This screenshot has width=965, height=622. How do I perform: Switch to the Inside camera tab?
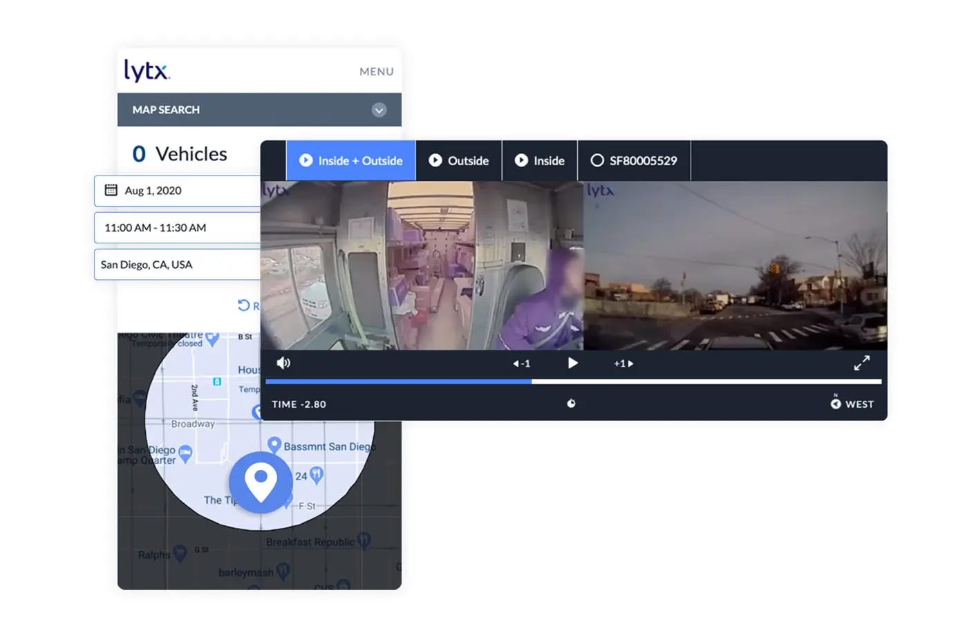[540, 160]
